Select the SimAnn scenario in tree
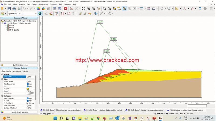 (12, 28)
